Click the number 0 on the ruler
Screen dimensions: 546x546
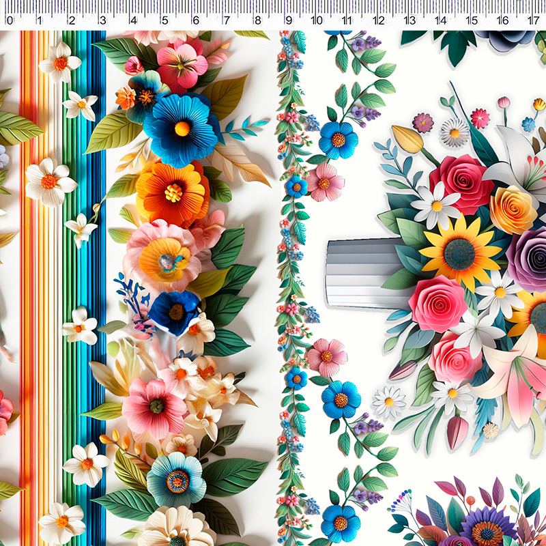(10, 20)
